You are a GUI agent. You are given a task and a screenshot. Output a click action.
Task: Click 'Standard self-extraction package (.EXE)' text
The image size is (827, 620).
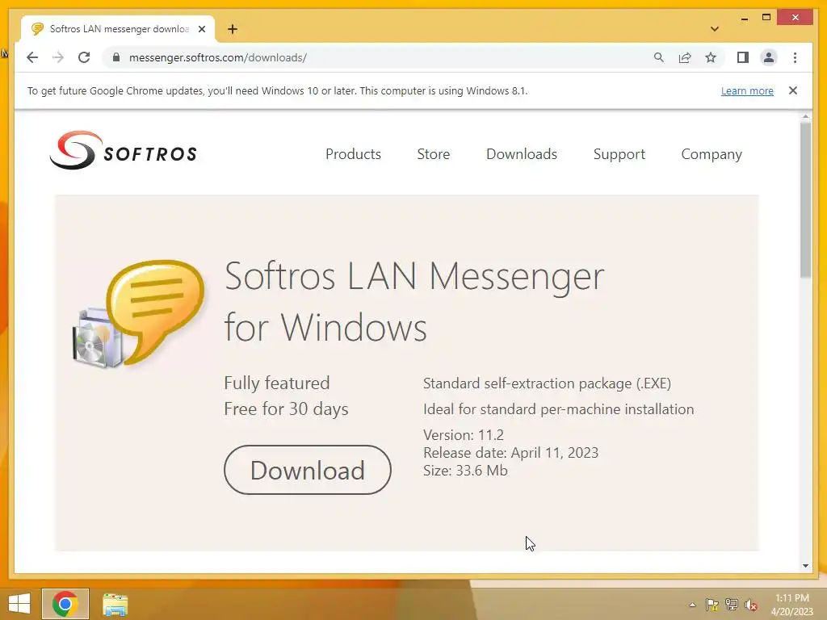(547, 383)
